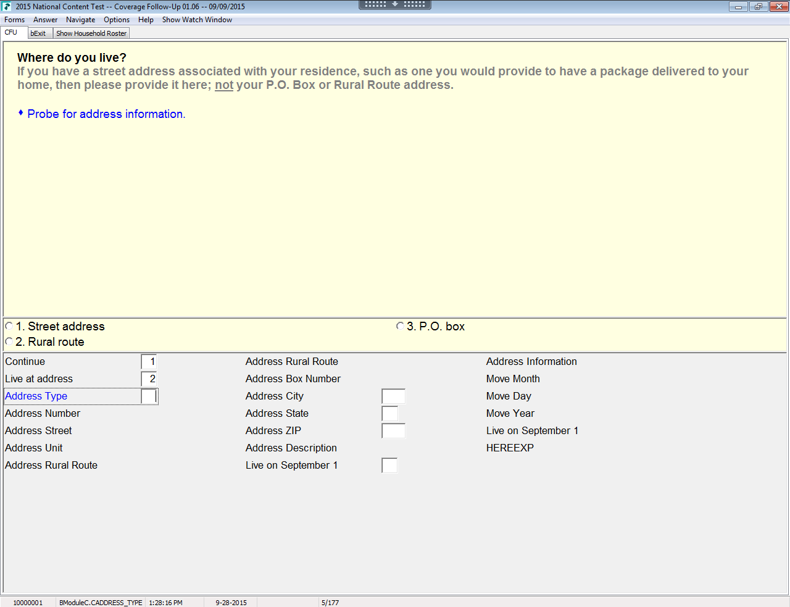790x607 pixels.
Task: Click the Address City label
Action: tap(275, 396)
